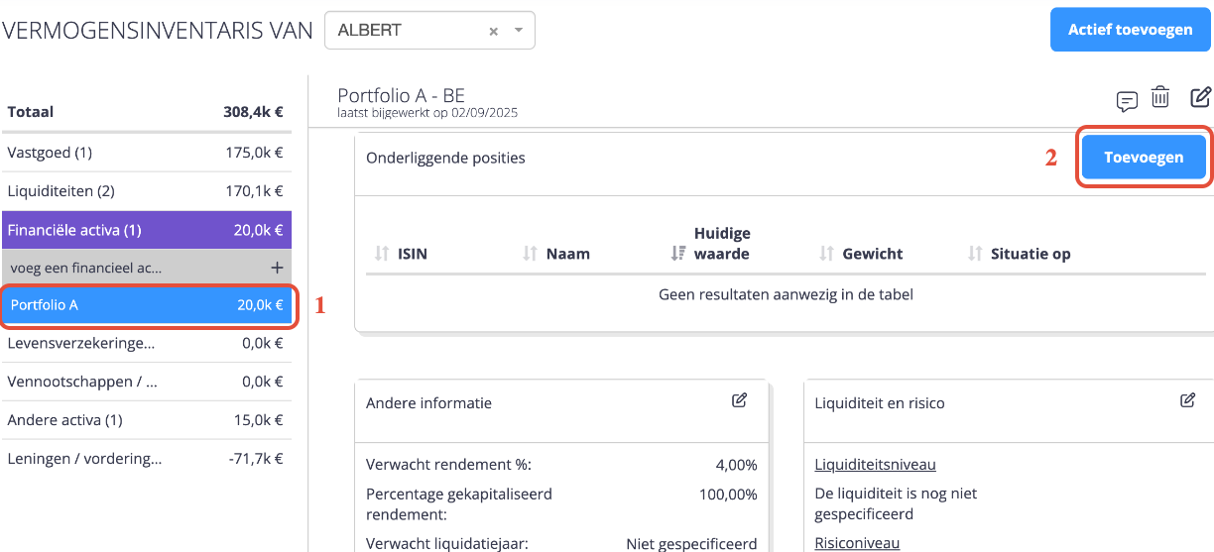Screen dimensions: 1214x552
Task: Sort positions by Naam column
Action: point(530,254)
